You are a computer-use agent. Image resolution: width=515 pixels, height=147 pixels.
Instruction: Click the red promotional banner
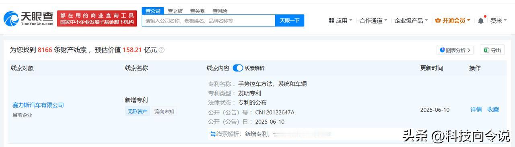[x=97, y=18]
